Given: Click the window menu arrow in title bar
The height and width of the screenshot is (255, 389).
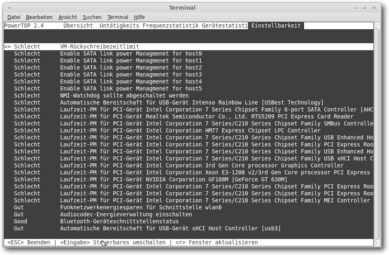Looking at the screenshot, I should point(9,8).
